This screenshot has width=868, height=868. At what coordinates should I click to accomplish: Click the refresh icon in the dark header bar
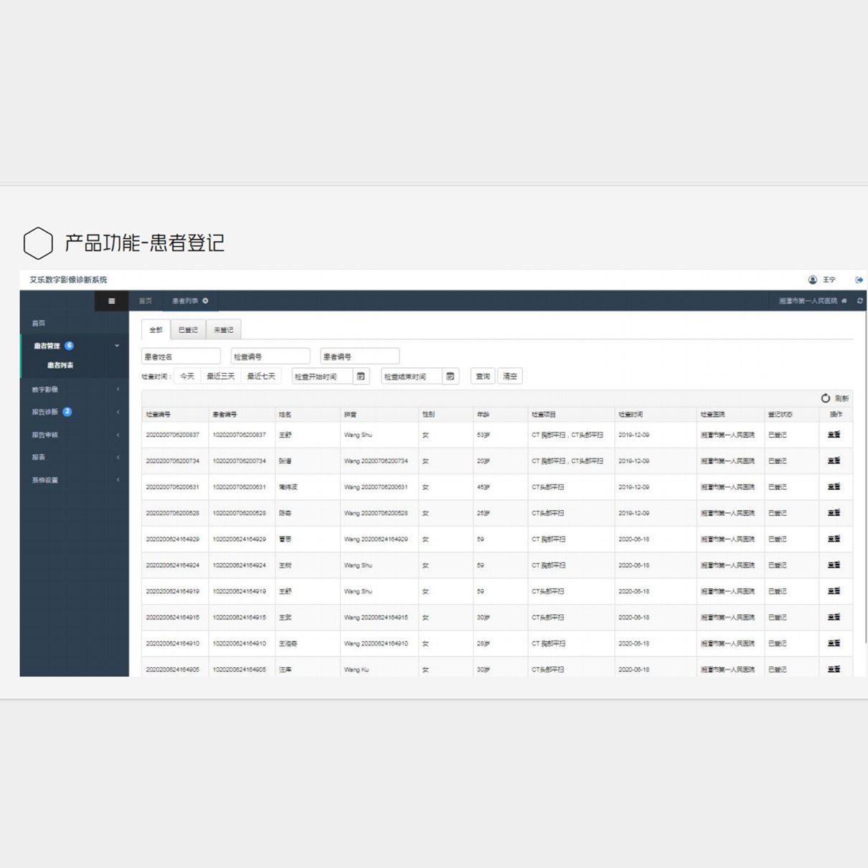click(859, 301)
